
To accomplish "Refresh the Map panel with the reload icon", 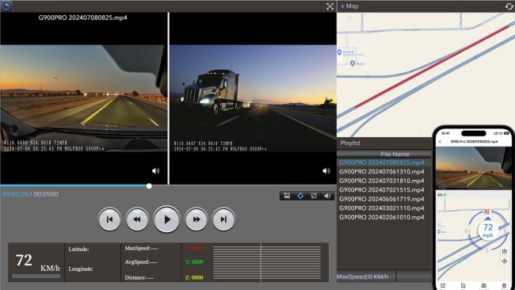I will tap(509, 6).
